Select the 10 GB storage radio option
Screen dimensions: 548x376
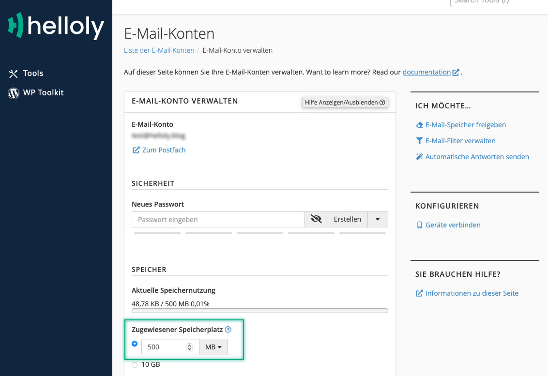pyautogui.click(x=135, y=365)
